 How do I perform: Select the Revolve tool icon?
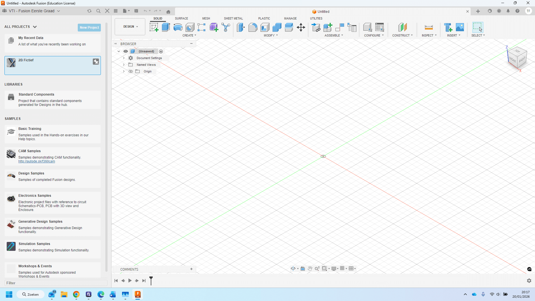[178, 27]
